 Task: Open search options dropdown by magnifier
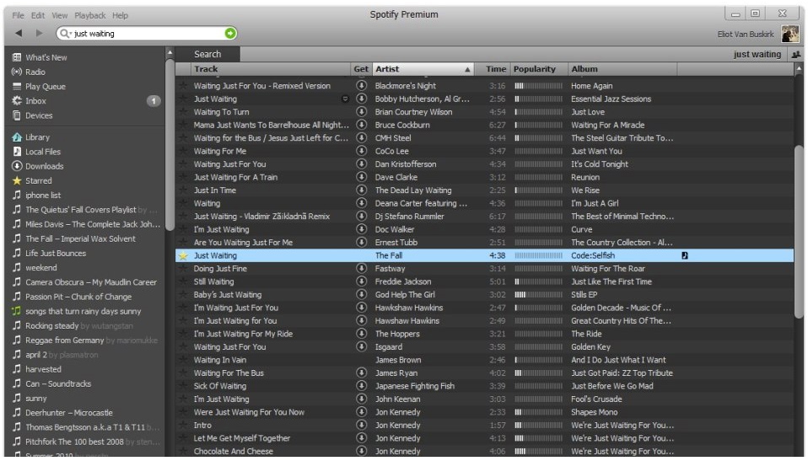pyautogui.click(x=66, y=34)
